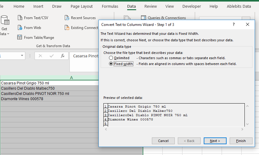Open the Page Layout ribbon tab
Screen dimensions: 259x155
click(x=81, y=6)
